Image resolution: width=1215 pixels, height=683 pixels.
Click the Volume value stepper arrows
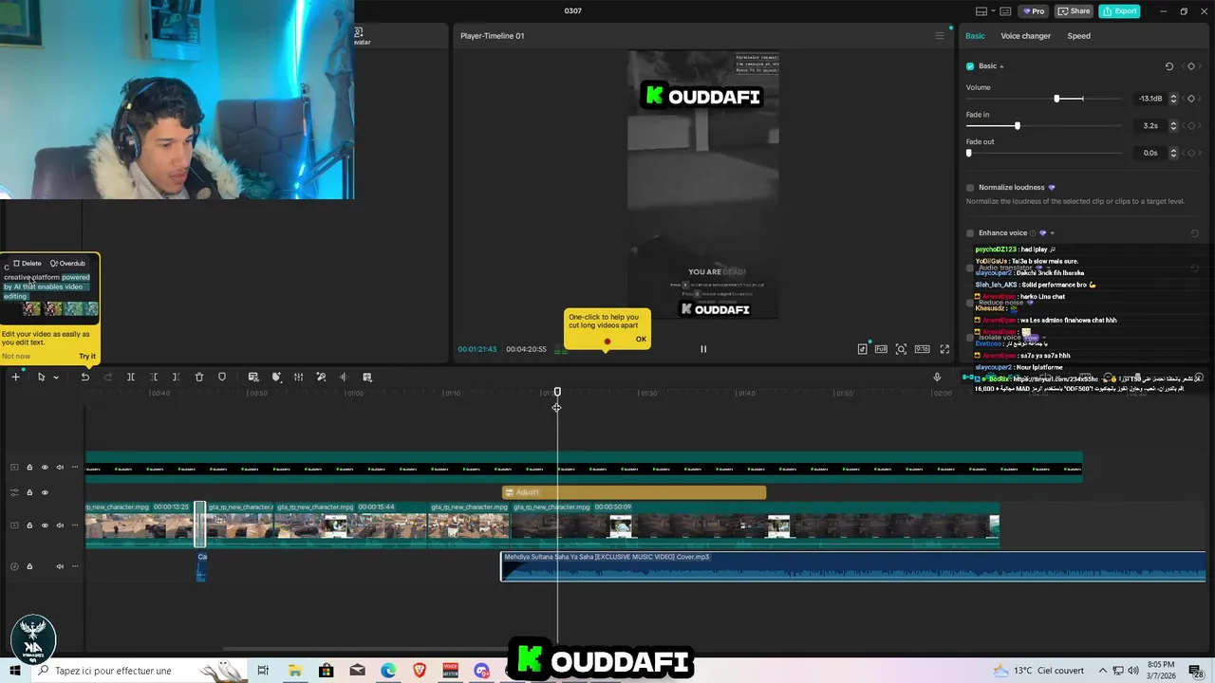coord(1173,99)
